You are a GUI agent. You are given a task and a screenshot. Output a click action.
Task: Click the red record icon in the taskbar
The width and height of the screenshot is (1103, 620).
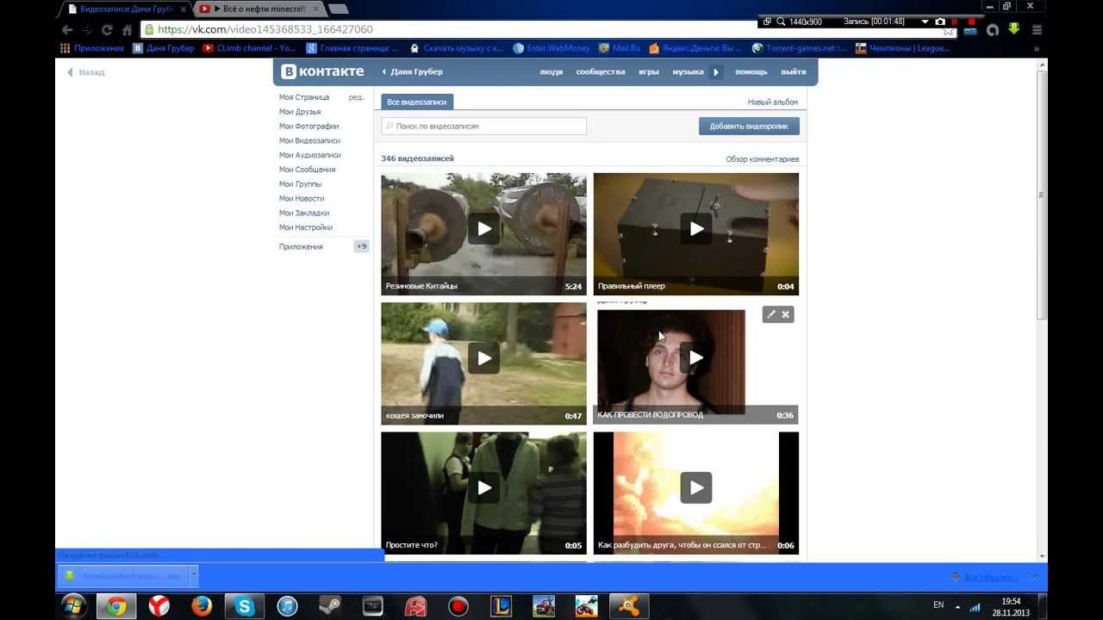coord(458,607)
